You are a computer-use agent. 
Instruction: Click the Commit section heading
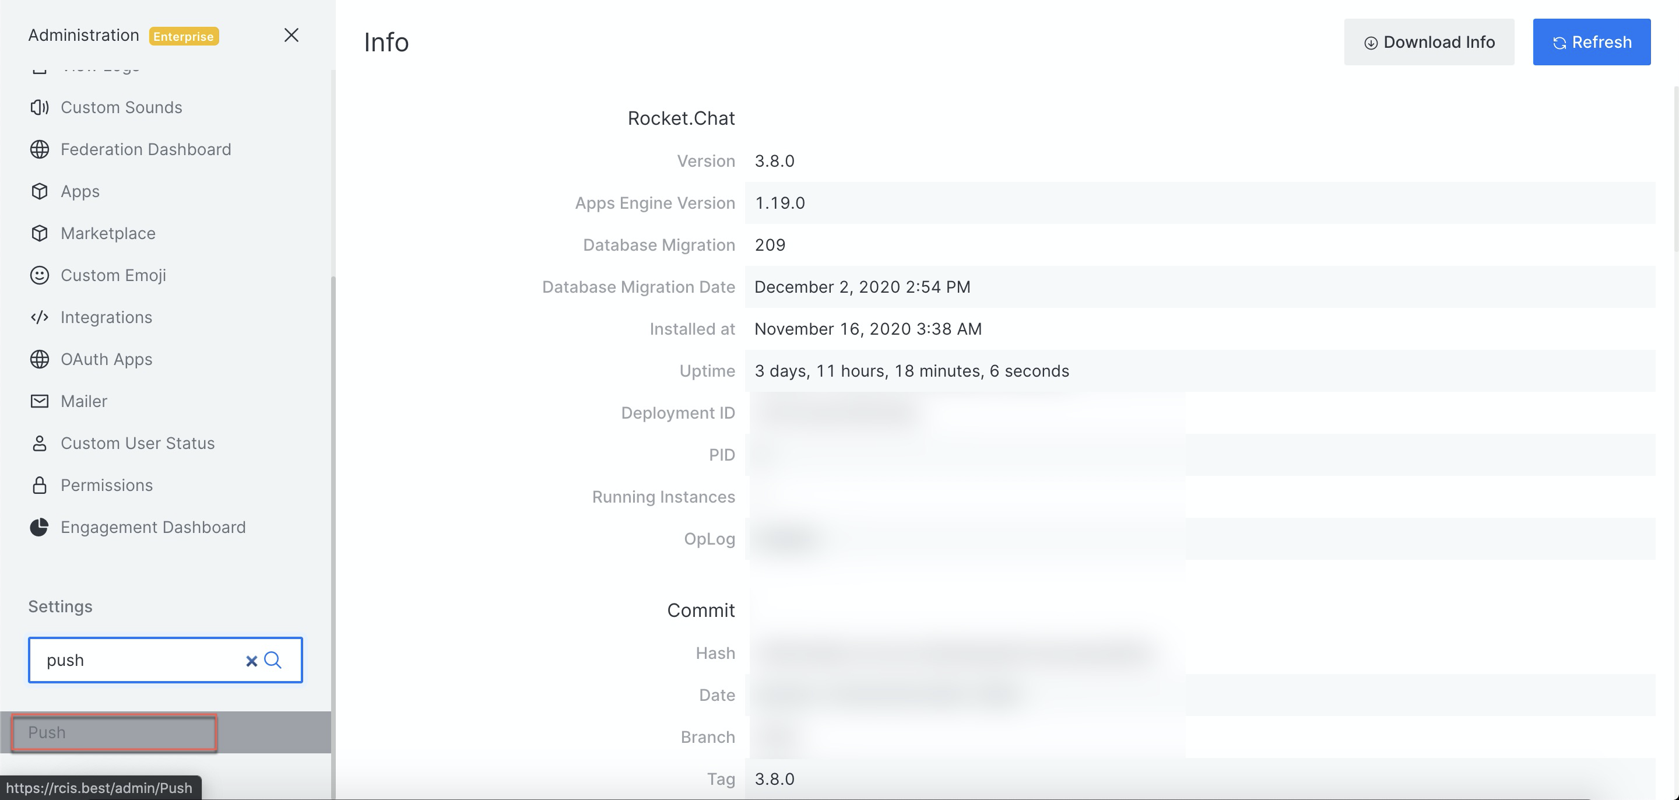(701, 610)
